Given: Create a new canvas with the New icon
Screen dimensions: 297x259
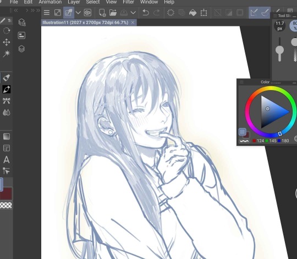Looking at the screenshot, I should pos(102,13).
